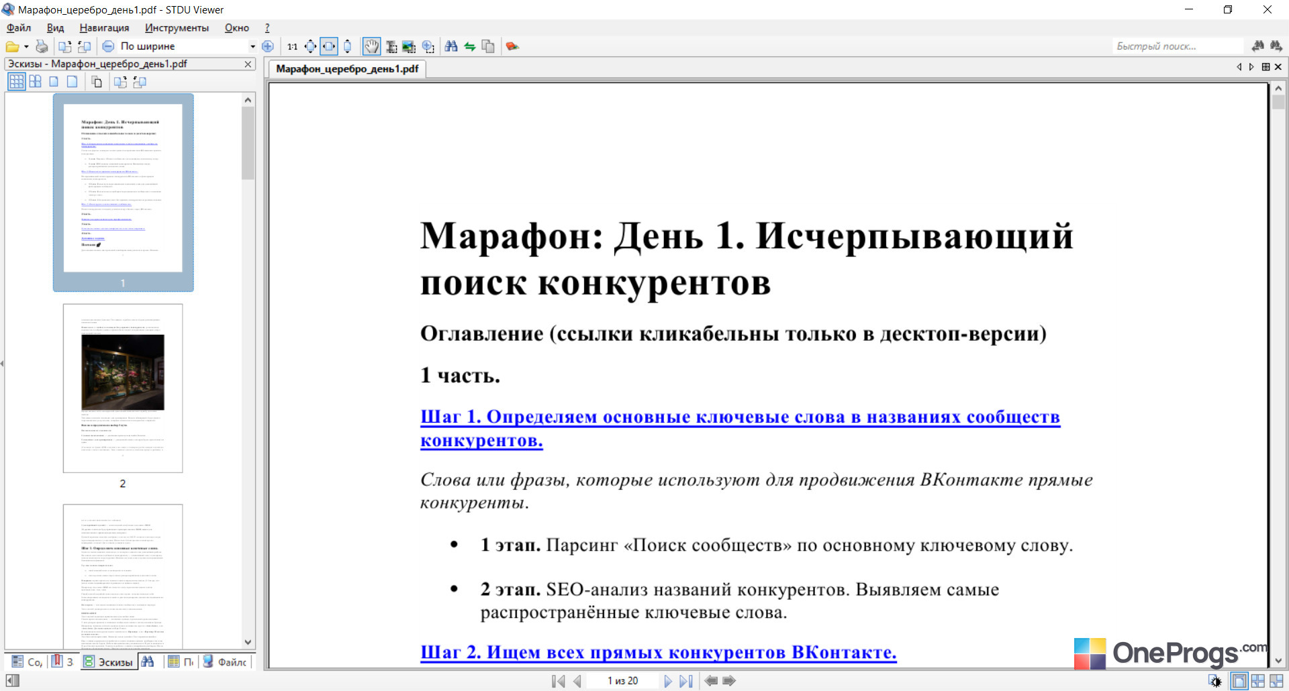Click the green arrows sync icon
Image resolution: width=1289 pixels, height=691 pixels.
[470, 46]
